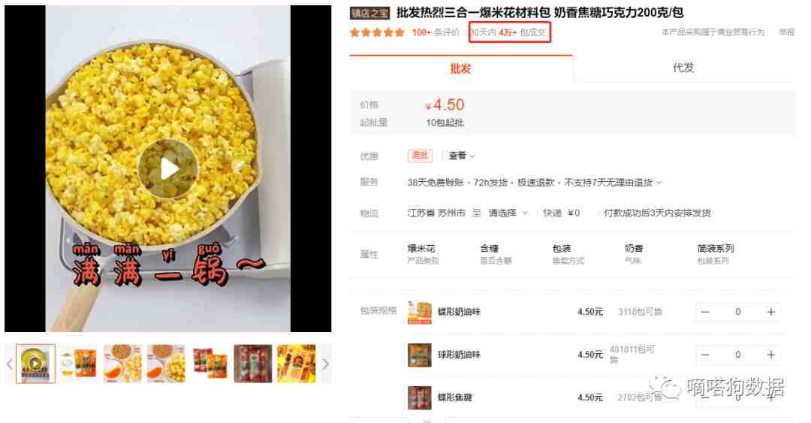Decrease 蝶形奶油味 quantity with minus

coord(704,312)
